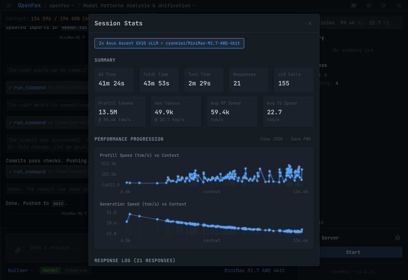
Task: Open the Builder mode dropdown
Action: (x=21, y=270)
